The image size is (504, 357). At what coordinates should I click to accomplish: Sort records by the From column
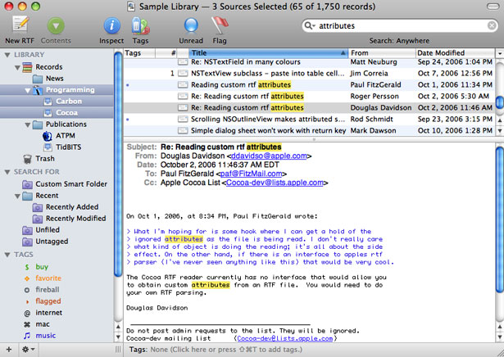coord(382,53)
